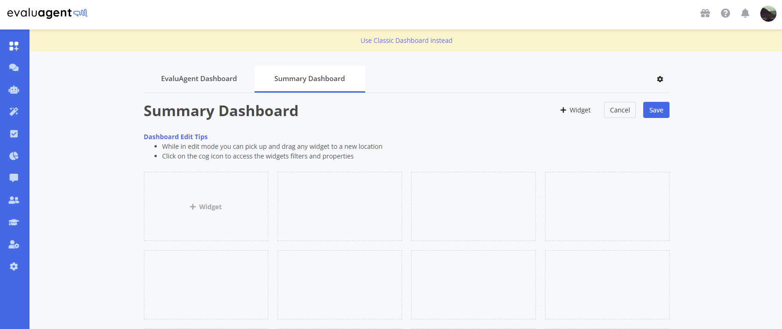Switch to the EvaluAgent Dashboard tab
782x329 pixels.
click(199, 79)
